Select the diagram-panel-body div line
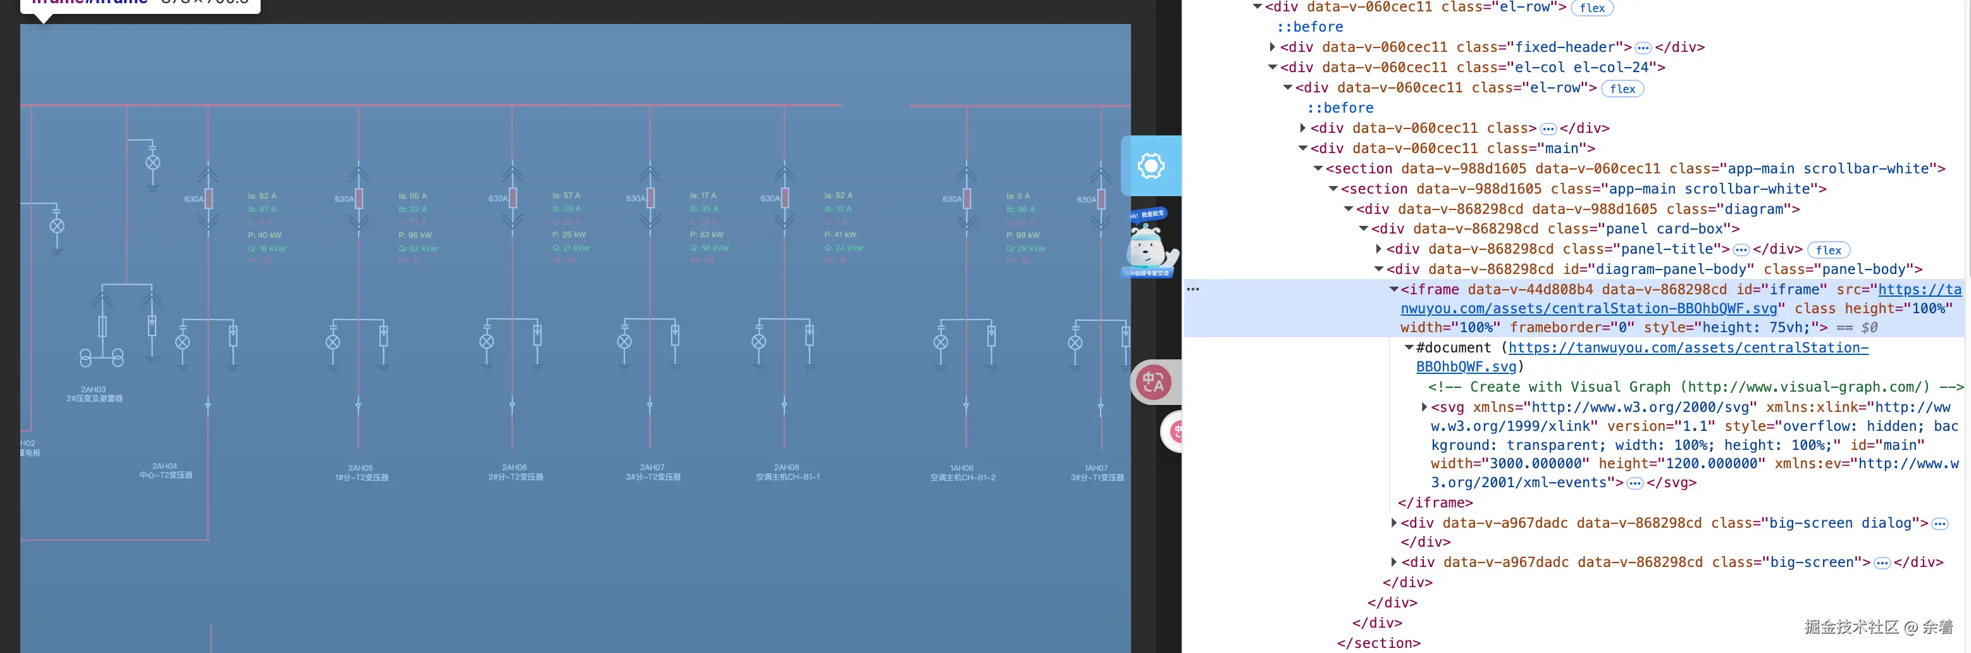Image resolution: width=1971 pixels, height=653 pixels. [1653, 270]
